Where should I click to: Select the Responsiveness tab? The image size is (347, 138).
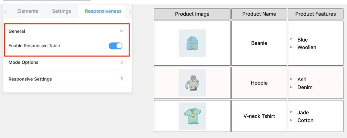tap(103, 11)
